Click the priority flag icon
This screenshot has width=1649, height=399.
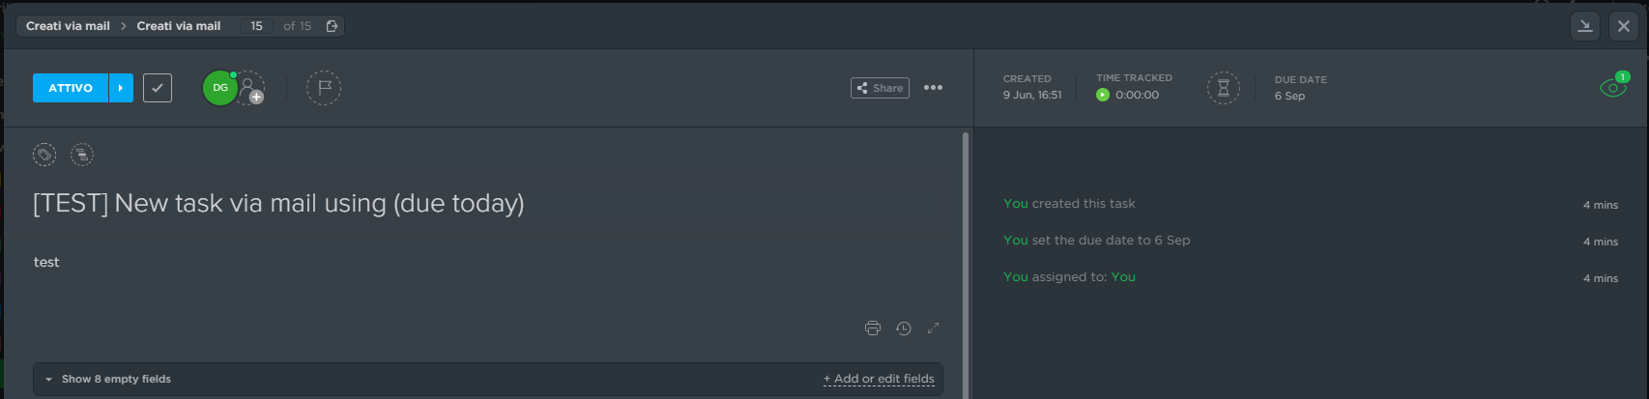point(324,88)
